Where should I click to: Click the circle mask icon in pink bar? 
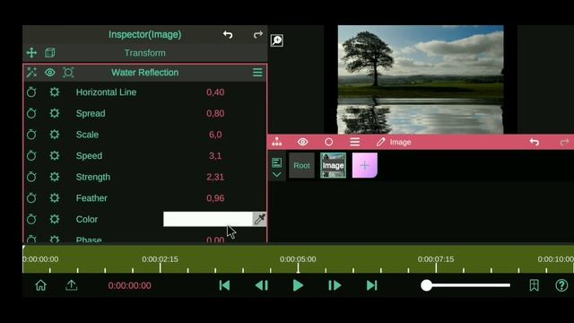[329, 142]
